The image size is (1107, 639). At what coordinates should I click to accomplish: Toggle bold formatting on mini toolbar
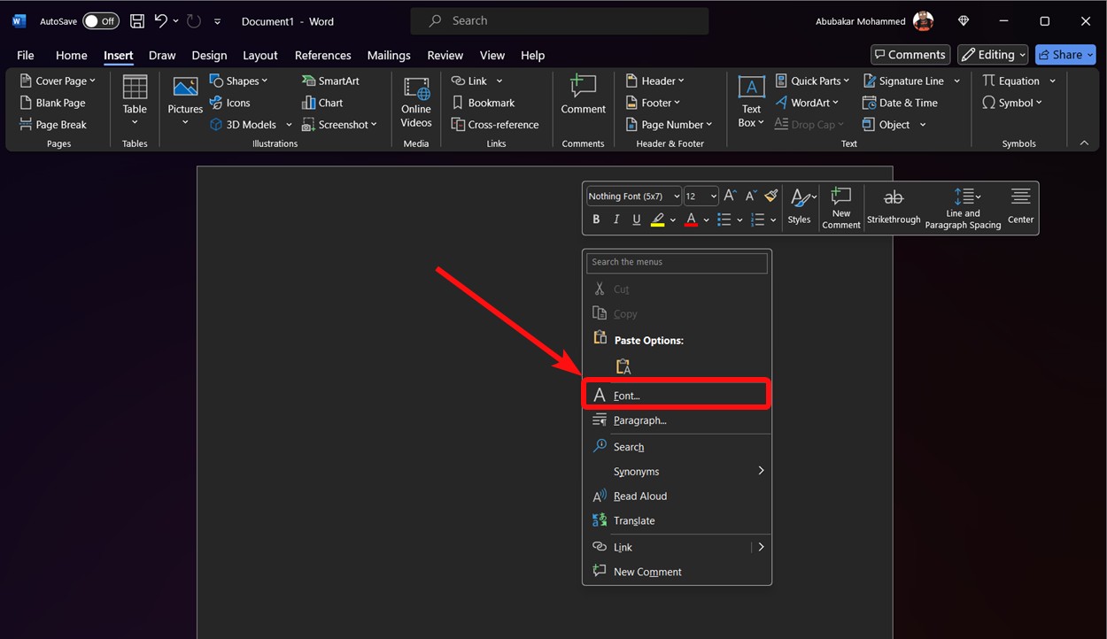click(x=595, y=219)
